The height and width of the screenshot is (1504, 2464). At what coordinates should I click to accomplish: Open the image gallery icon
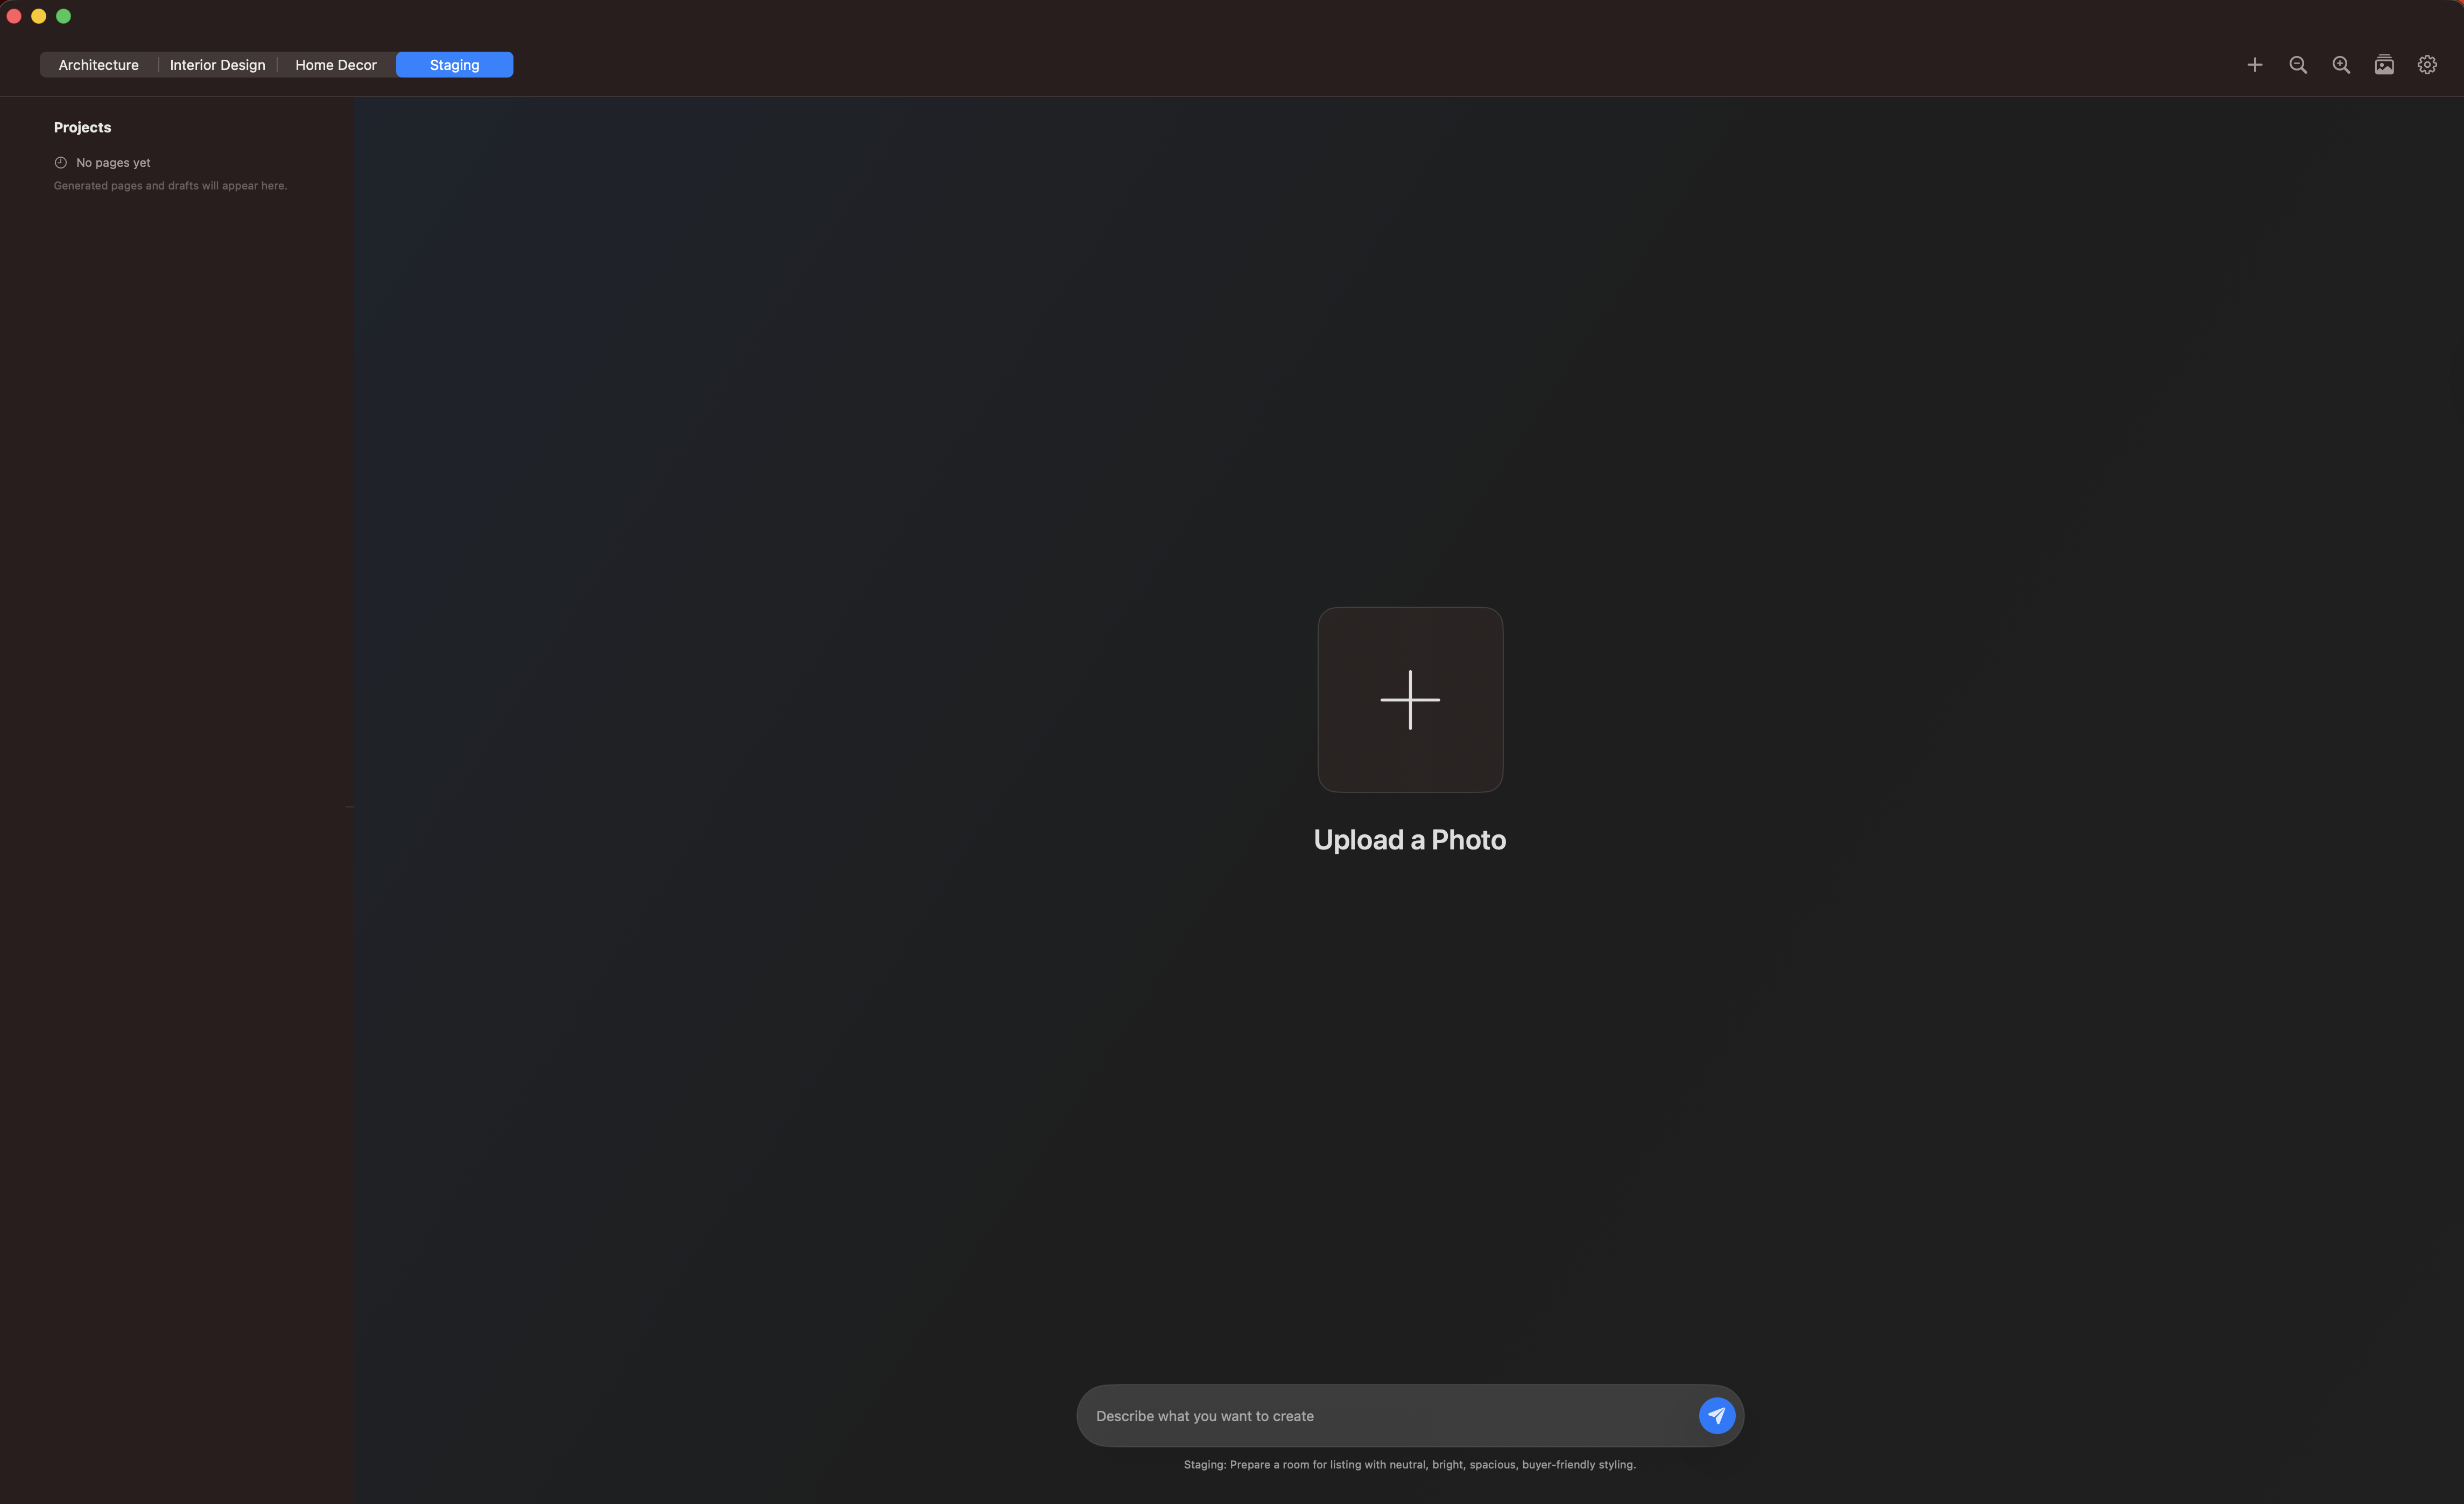pyautogui.click(x=2384, y=65)
